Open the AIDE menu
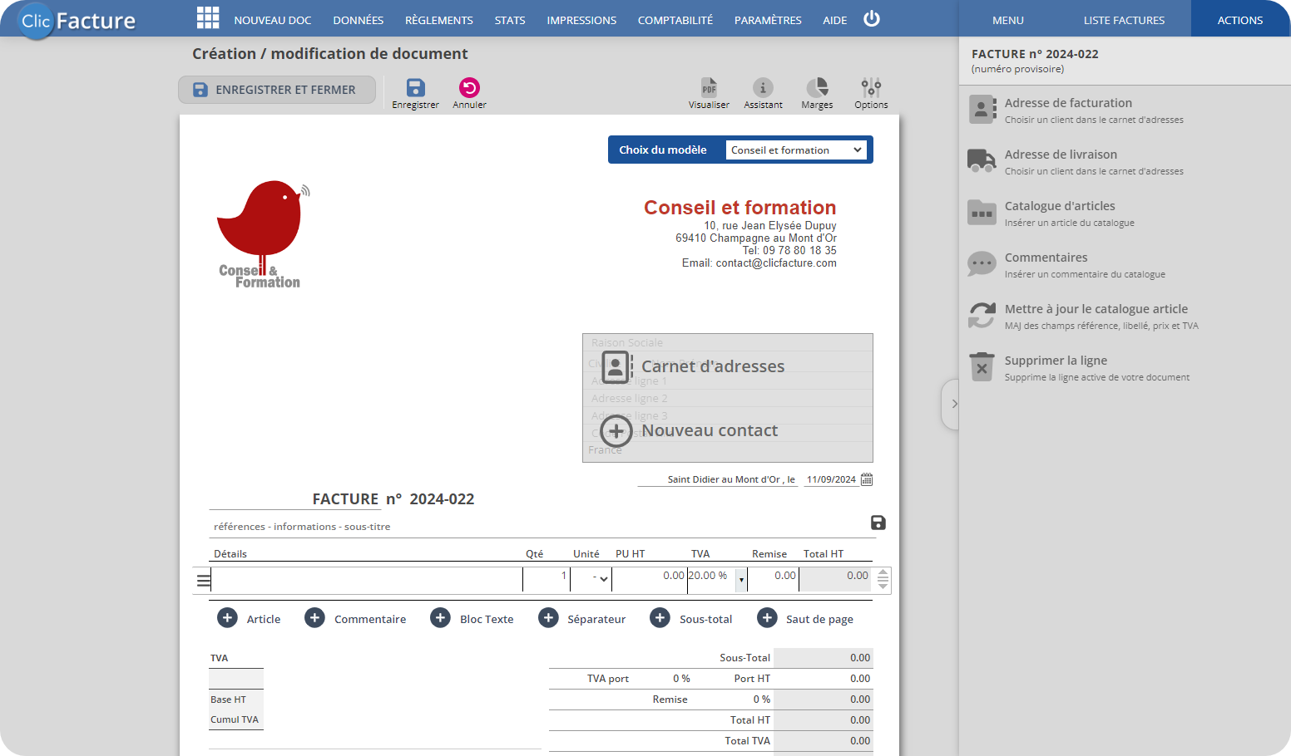This screenshot has height=756, width=1291. pos(835,20)
